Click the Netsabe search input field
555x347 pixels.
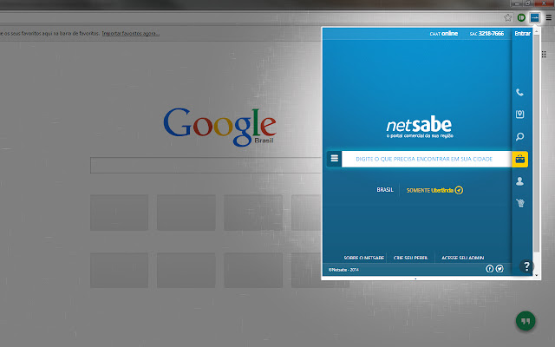coord(427,159)
